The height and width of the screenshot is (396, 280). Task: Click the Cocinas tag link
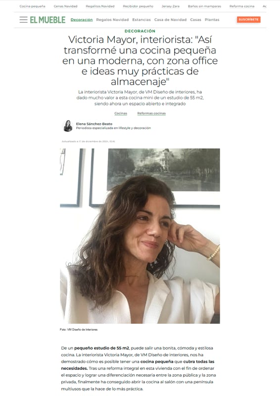pos(121,113)
